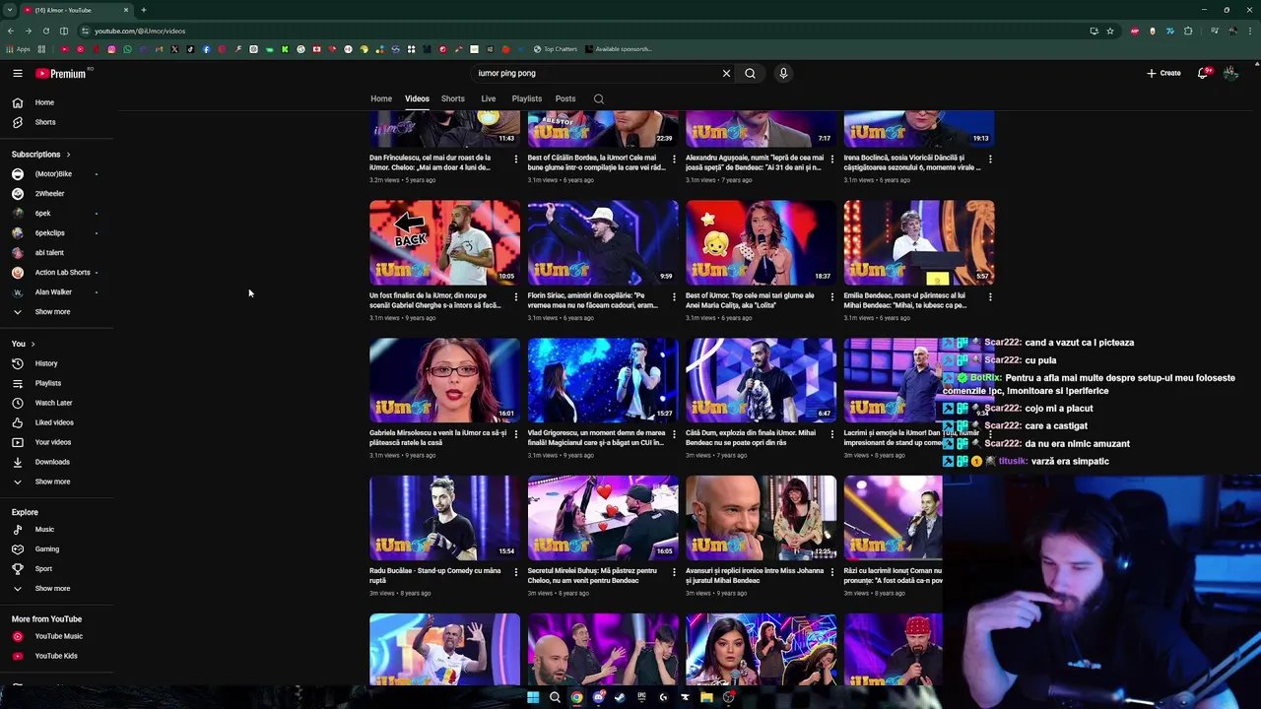Viewport: 1261px width, 709px height.
Task: Open the You section chevron
Action: click(x=33, y=344)
